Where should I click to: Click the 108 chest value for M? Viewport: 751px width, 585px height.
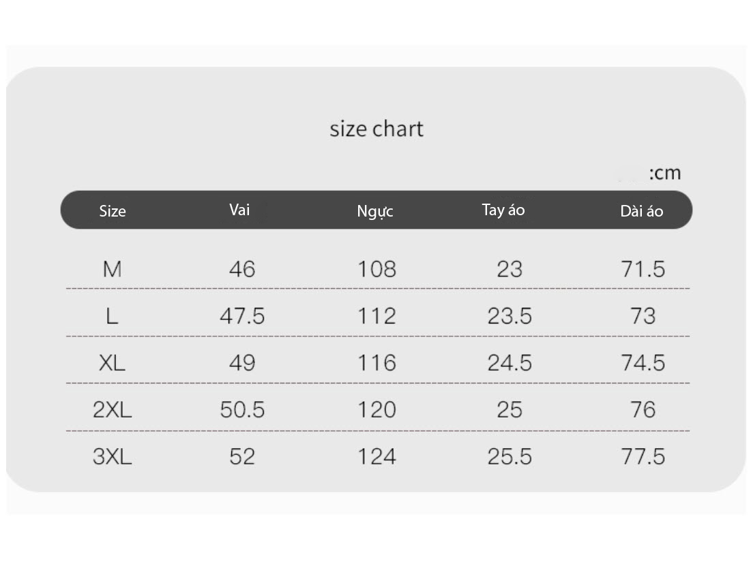pyautogui.click(x=377, y=269)
